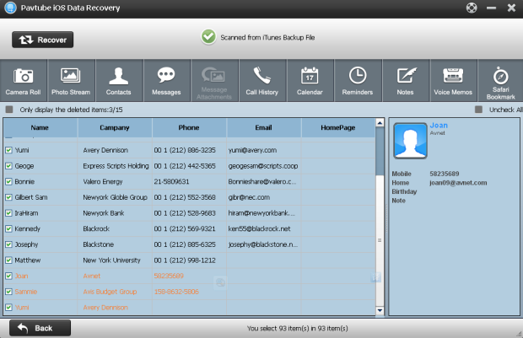Sort by the Email column header
Screen dimensions: 523x338
pos(264,127)
